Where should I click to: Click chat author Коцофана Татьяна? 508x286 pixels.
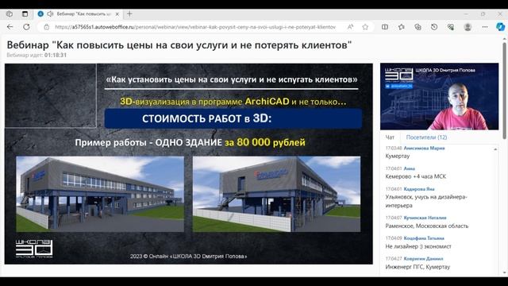424,238
